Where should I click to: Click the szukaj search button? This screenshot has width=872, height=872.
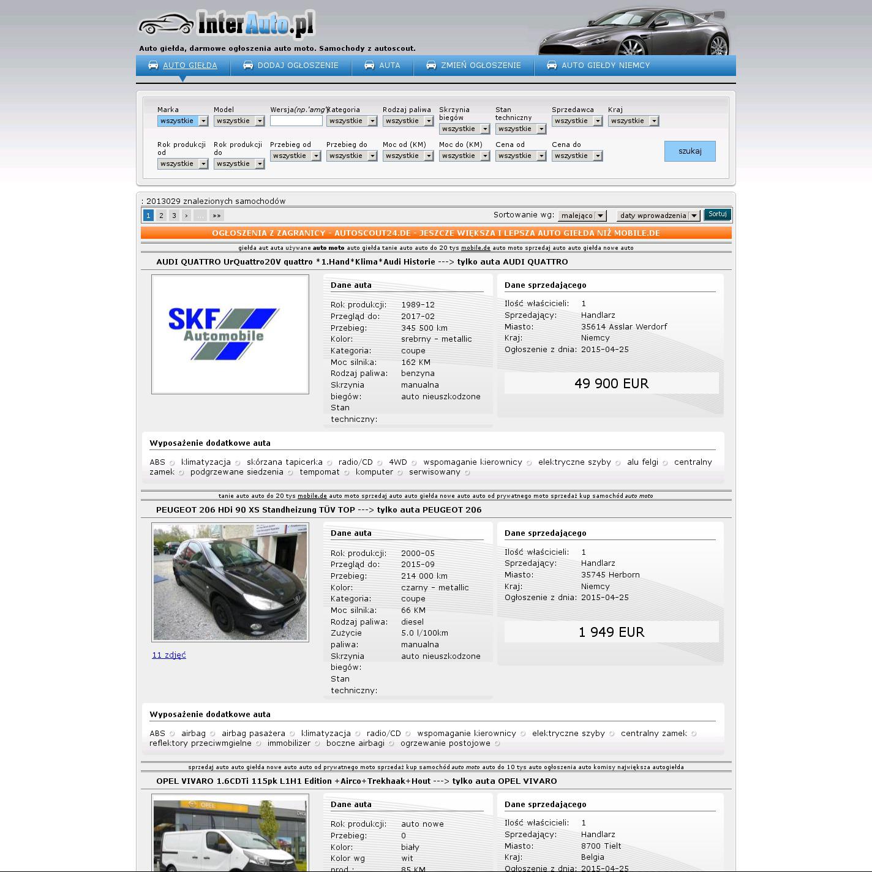click(690, 151)
